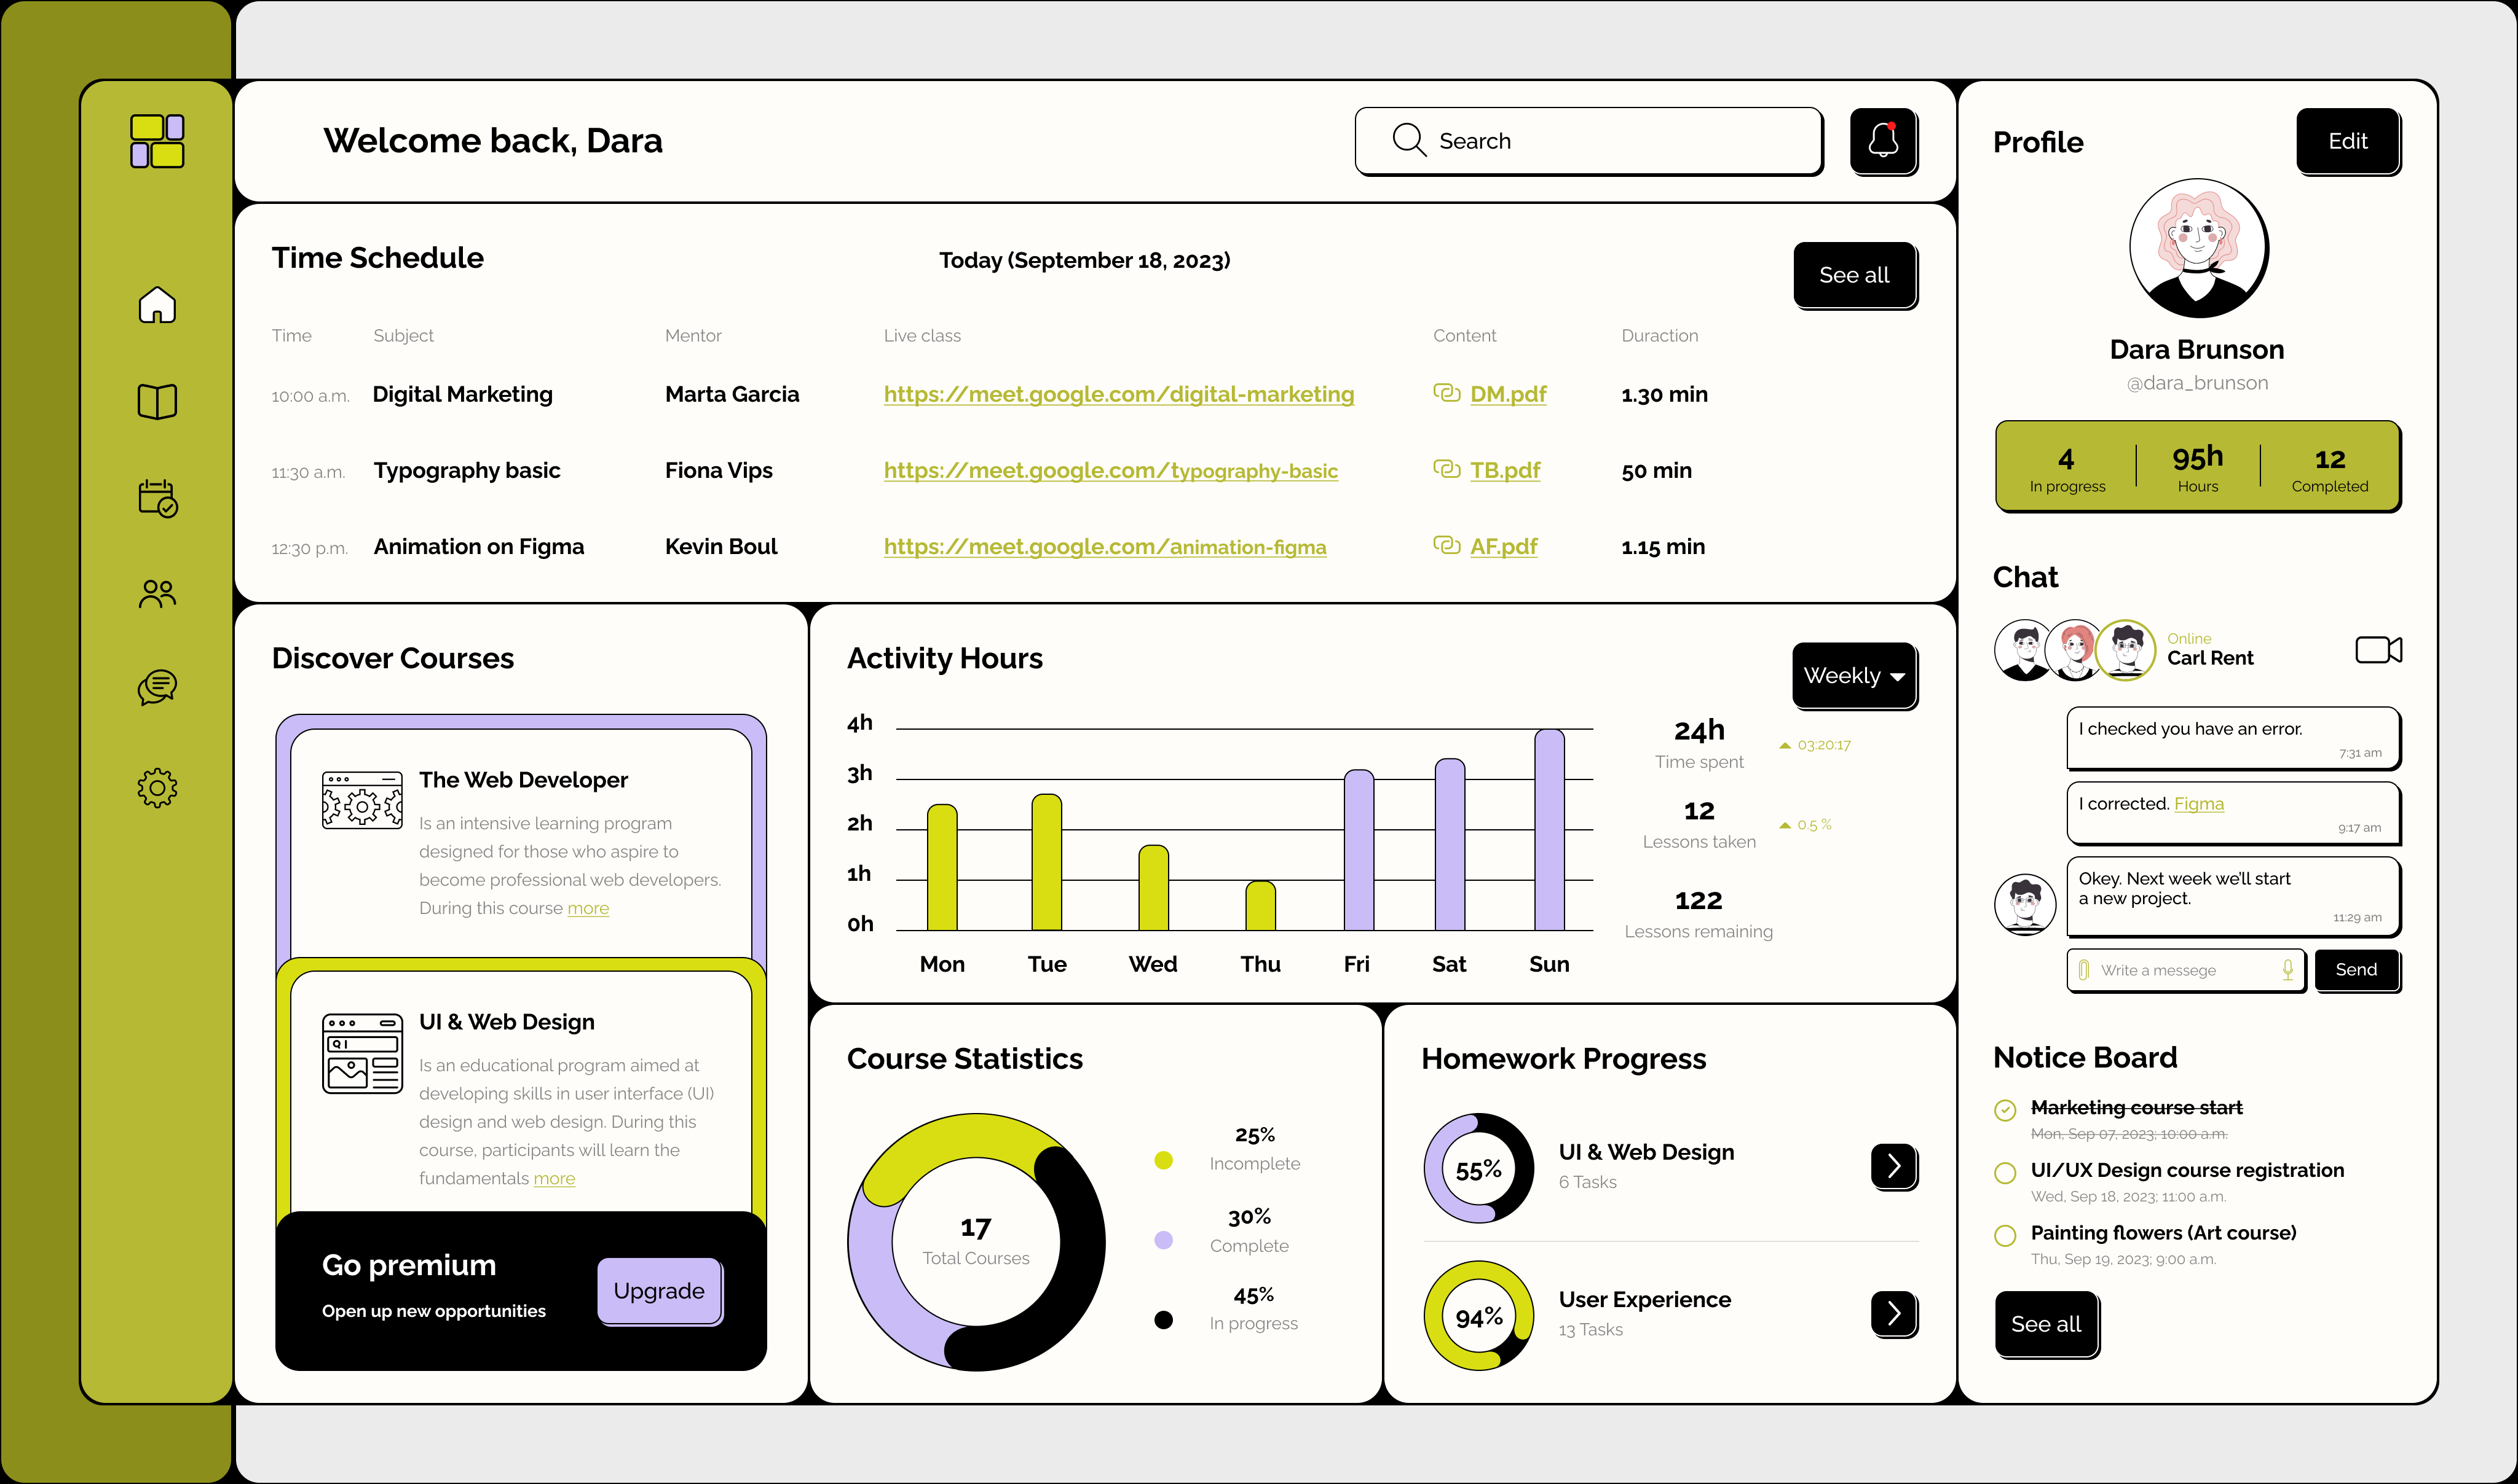Click the people/community icon in sidebar
This screenshot has width=2518, height=1484.
coord(157,593)
